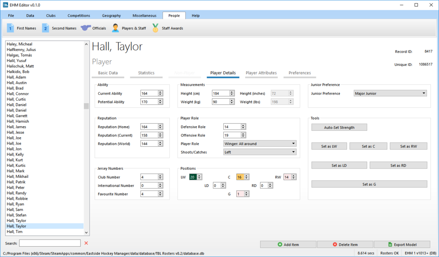Screen dimensions: 439x257
Task: Select 'Hall, Stefan' in the player list
Action: (45, 215)
